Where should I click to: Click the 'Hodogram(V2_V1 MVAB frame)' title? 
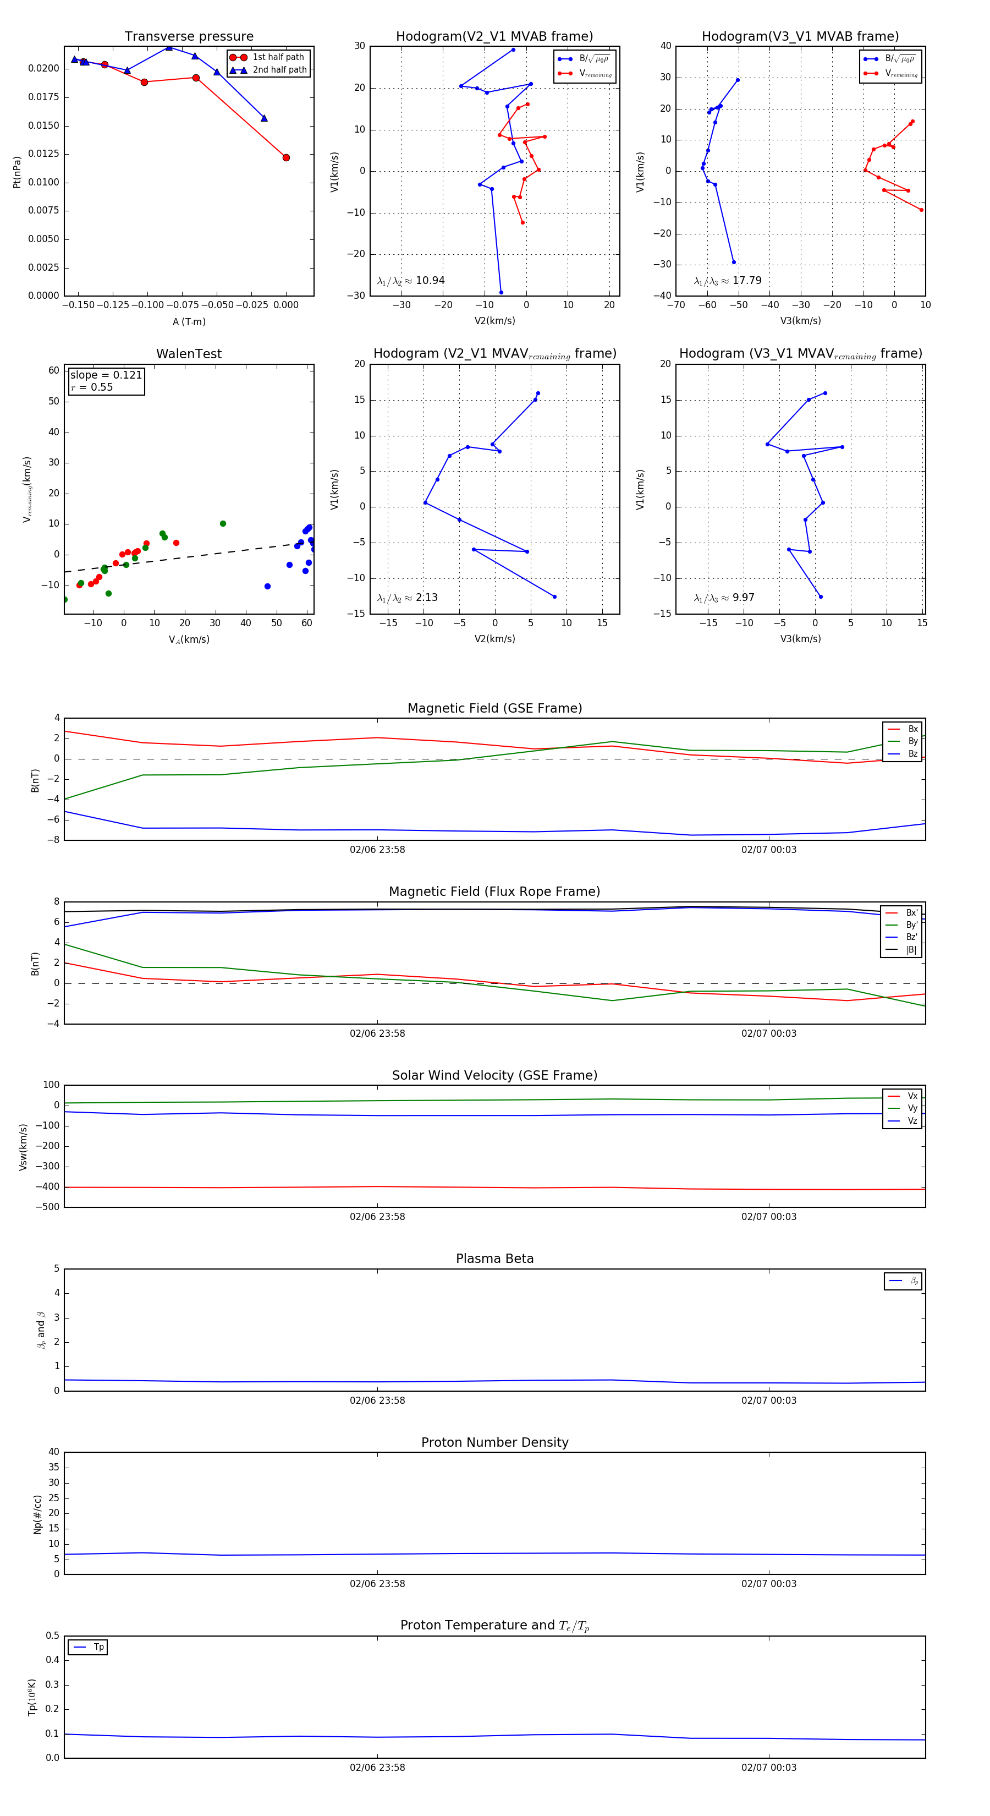494,37
